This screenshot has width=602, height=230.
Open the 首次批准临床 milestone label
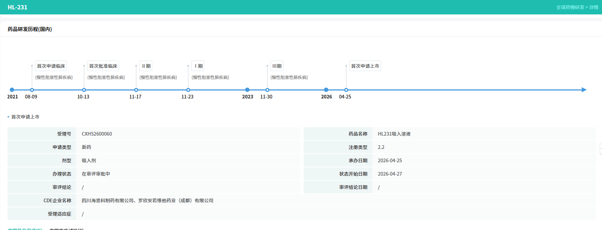tap(103, 66)
